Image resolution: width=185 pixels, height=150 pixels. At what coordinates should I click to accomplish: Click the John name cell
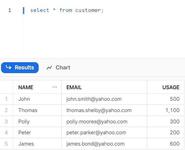point(38,99)
